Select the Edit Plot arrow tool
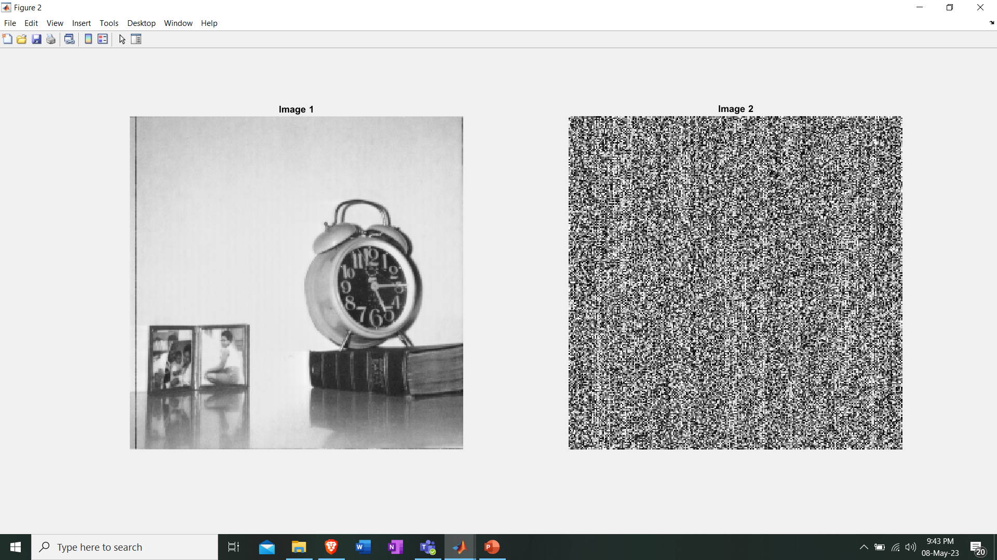Viewport: 997px width, 560px height. [122, 39]
